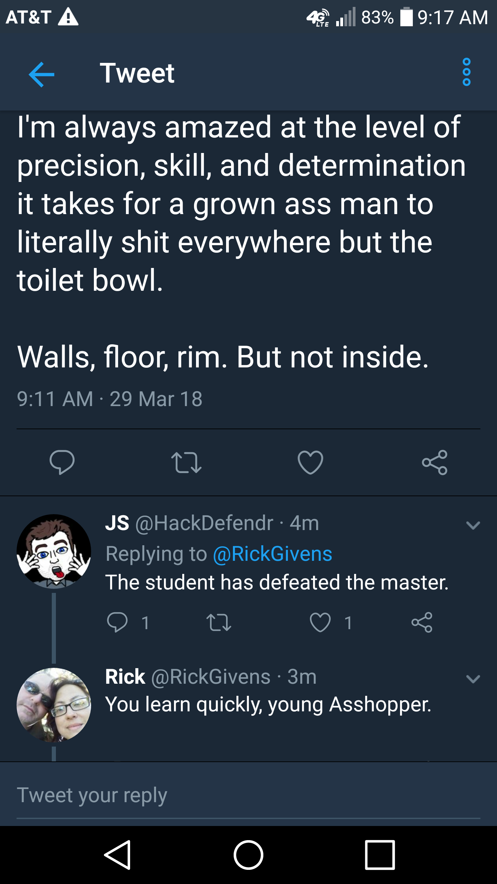Share JS's reply tweet
Viewport: 497px width, 884px height.
click(422, 622)
